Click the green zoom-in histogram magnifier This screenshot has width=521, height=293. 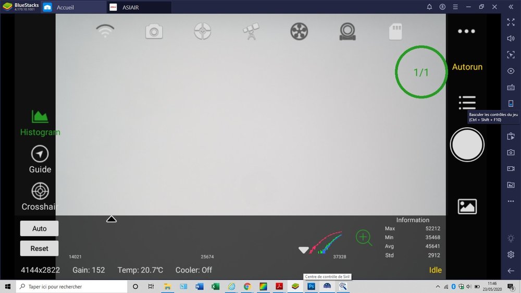(364, 238)
